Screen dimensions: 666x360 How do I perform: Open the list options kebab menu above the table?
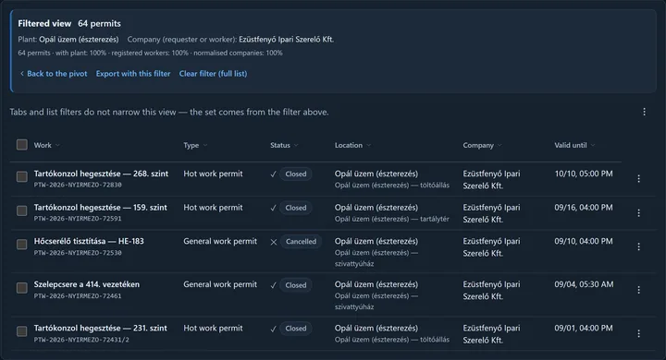644,112
